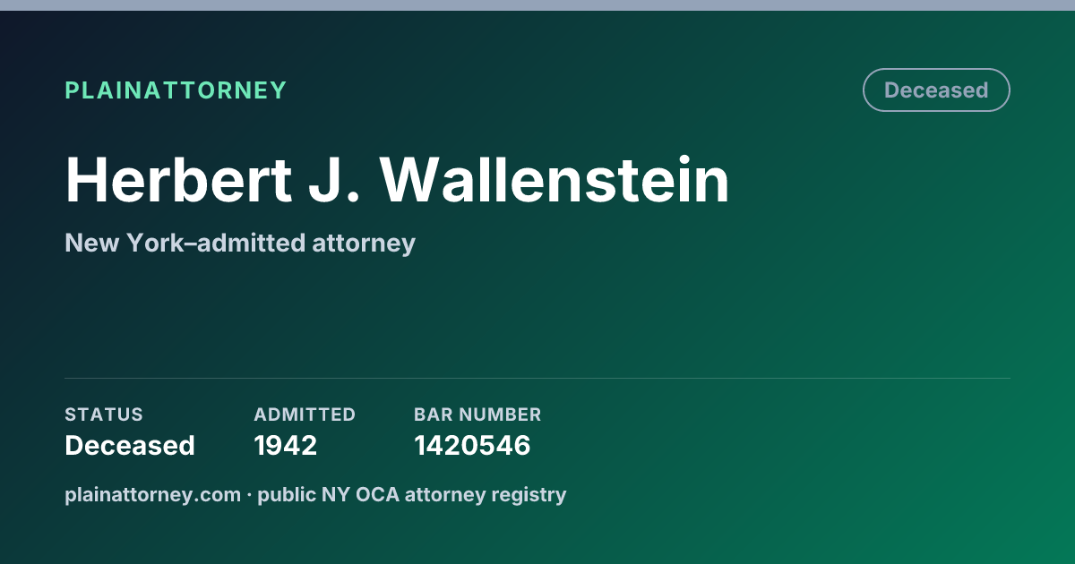Image resolution: width=1075 pixels, height=564 pixels.
Task: Select the ADMITTED field label
Action: pos(305,414)
